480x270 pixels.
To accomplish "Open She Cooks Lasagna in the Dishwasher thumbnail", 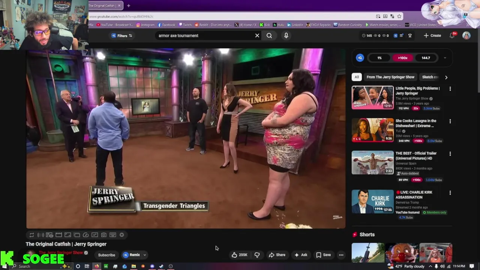I will pyautogui.click(x=372, y=130).
